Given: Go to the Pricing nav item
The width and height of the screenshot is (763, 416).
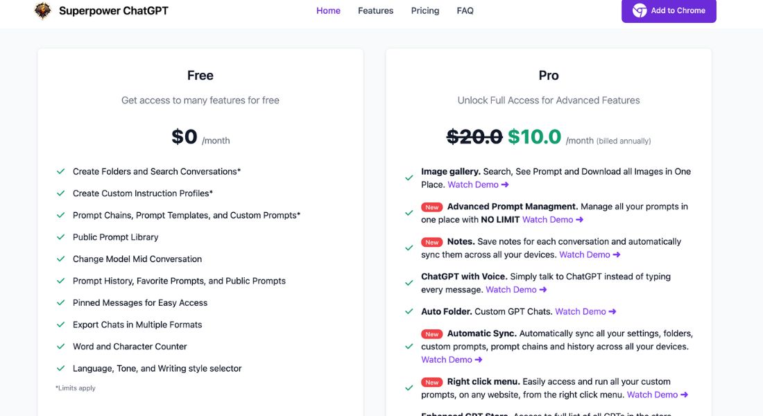Looking at the screenshot, I should click(x=425, y=10).
